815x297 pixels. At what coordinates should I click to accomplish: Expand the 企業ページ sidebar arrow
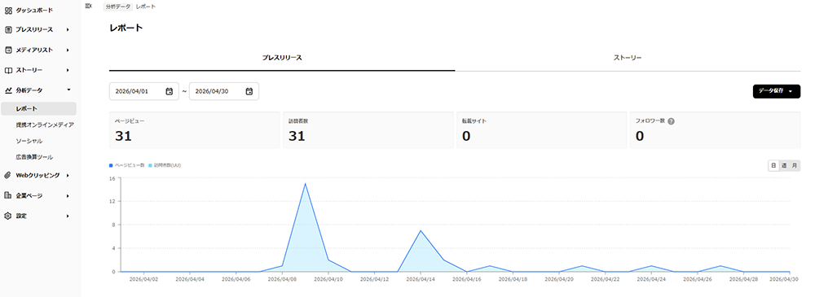[68, 196]
